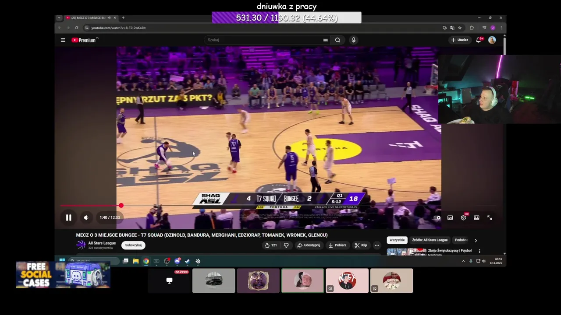Viewport: 561px width, 315px height.
Task: Click the 1:40 / 12:03 time display
Action: coord(110,217)
